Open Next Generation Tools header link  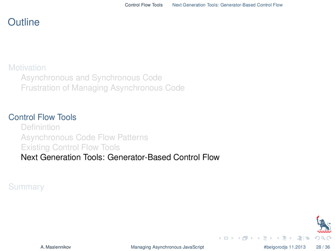tap(227, 5)
